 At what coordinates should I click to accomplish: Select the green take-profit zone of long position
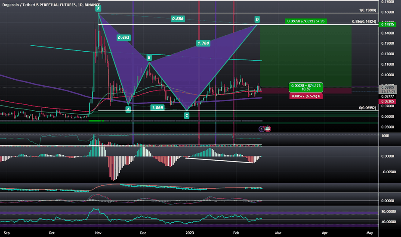pyautogui.click(x=306, y=56)
